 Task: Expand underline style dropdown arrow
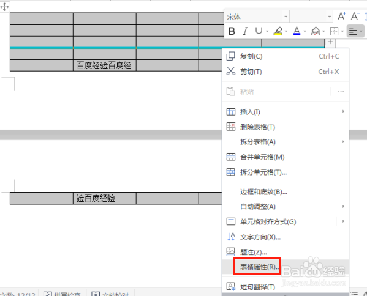267,31
